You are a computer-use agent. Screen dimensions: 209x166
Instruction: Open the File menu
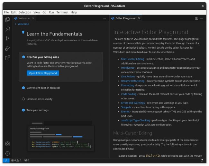(x=6, y=12)
